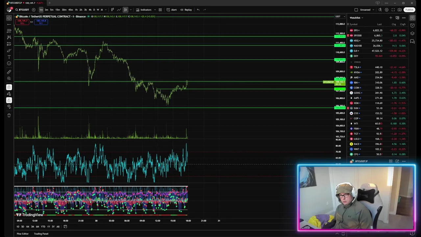Open the BTCUSDT symbol search
Screen dimensions: 421x237
(x=22, y=10)
